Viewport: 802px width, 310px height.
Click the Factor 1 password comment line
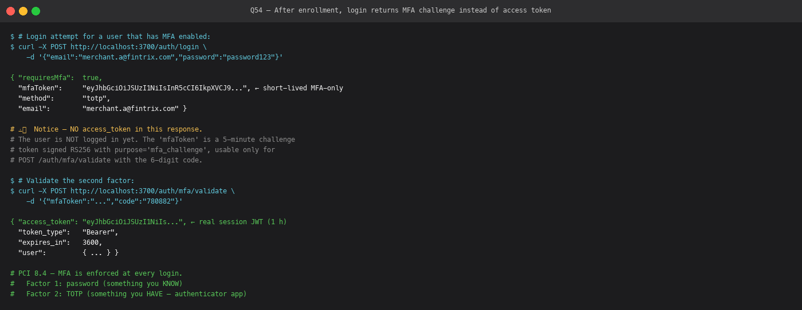click(x=96, y=284)
